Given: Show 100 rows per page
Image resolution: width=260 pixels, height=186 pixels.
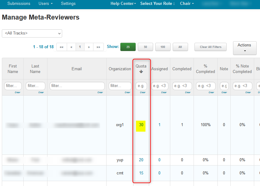Looking at the screenshot, I should tap(163, 47).
